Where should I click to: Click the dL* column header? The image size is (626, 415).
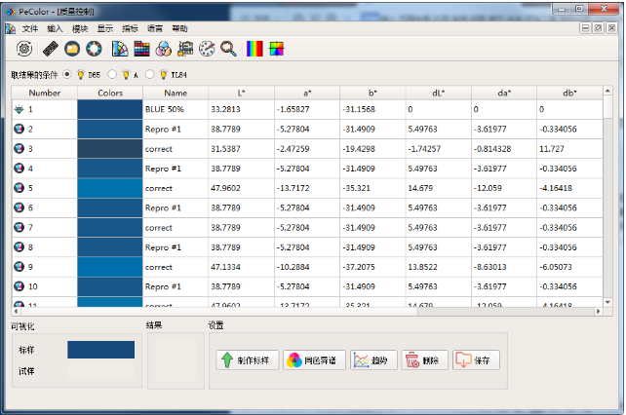pos(439,93)
